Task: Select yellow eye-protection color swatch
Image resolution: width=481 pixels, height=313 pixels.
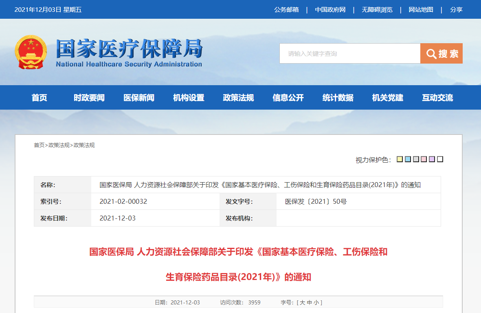Action: tap(400, 159)
